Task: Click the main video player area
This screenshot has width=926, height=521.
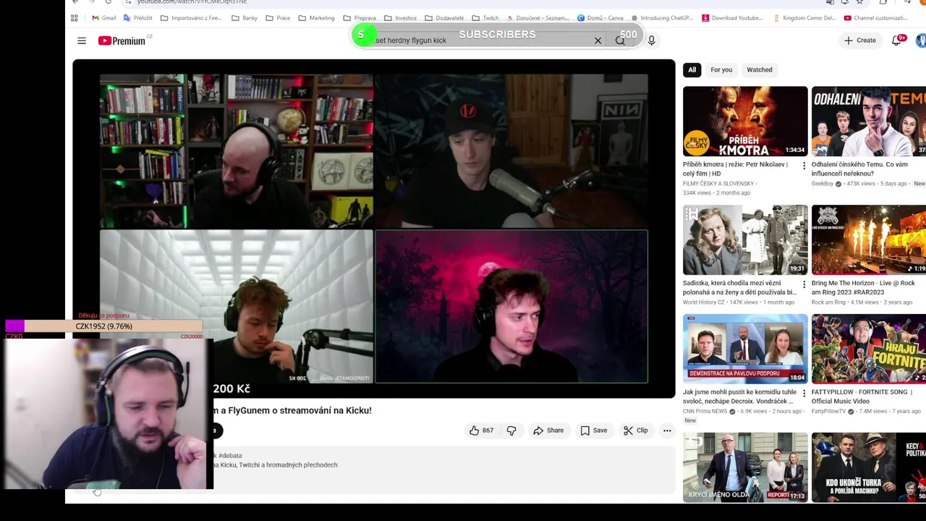Action: pyautogui.click(x=373, y=229)
